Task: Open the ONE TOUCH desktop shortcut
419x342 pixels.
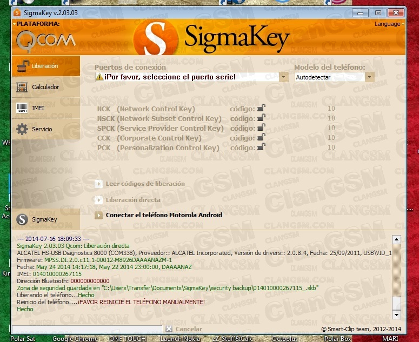Action: [127, 339]
